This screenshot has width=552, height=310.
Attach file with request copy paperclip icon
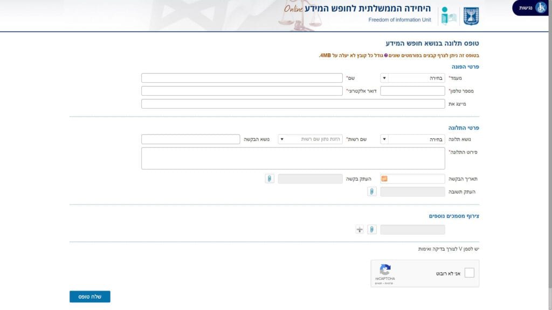click(x=270, y=179)
